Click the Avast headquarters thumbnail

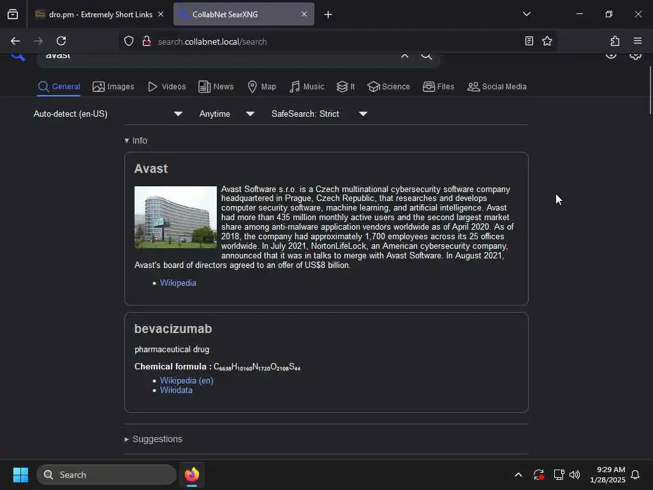click(176, 217)
